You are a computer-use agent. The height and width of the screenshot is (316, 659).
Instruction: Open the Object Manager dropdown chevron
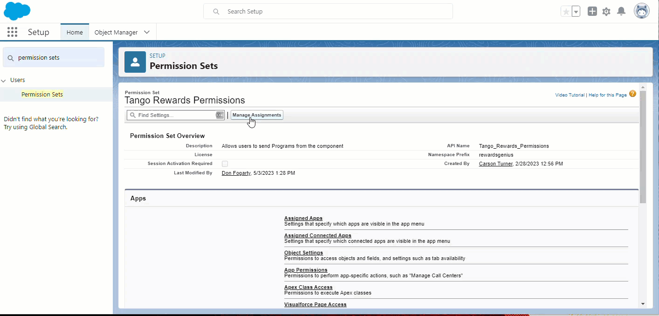pyautogui.click(x=147, y=32)
